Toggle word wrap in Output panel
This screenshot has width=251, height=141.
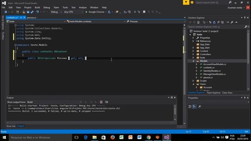106,102
